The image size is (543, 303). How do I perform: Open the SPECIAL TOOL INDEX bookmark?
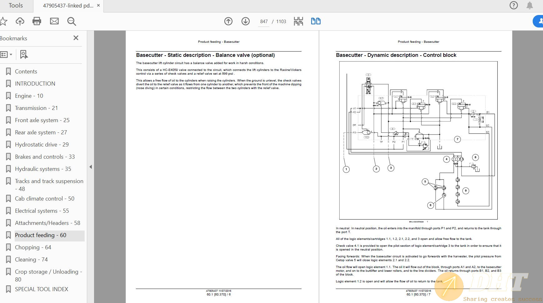[42, 289]
